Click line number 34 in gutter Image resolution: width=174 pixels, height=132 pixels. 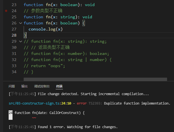click(14, 72)
